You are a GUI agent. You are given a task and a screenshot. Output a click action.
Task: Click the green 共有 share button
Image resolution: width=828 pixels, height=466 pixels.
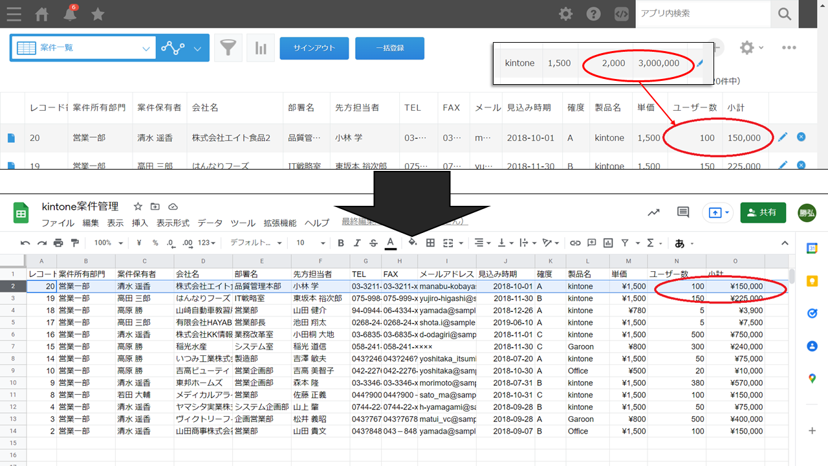coord(763,212)
